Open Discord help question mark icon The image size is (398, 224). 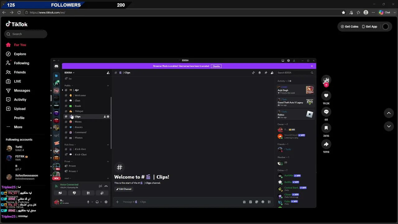(288, 61)
